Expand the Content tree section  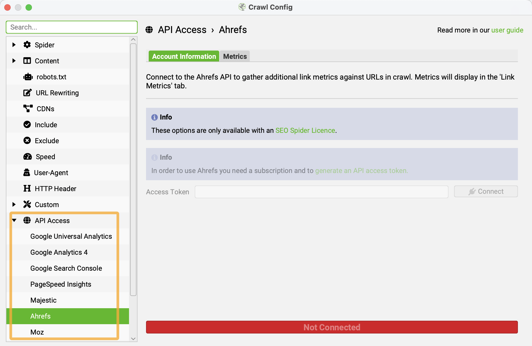14,61
